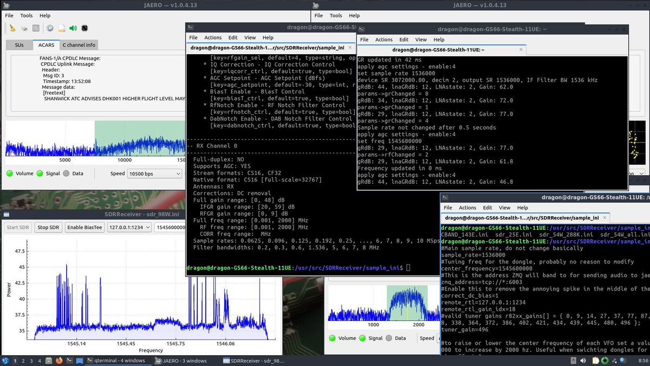Open the C channel info tab
Viewport: 650px width, 366px height.
click(79, 45)
